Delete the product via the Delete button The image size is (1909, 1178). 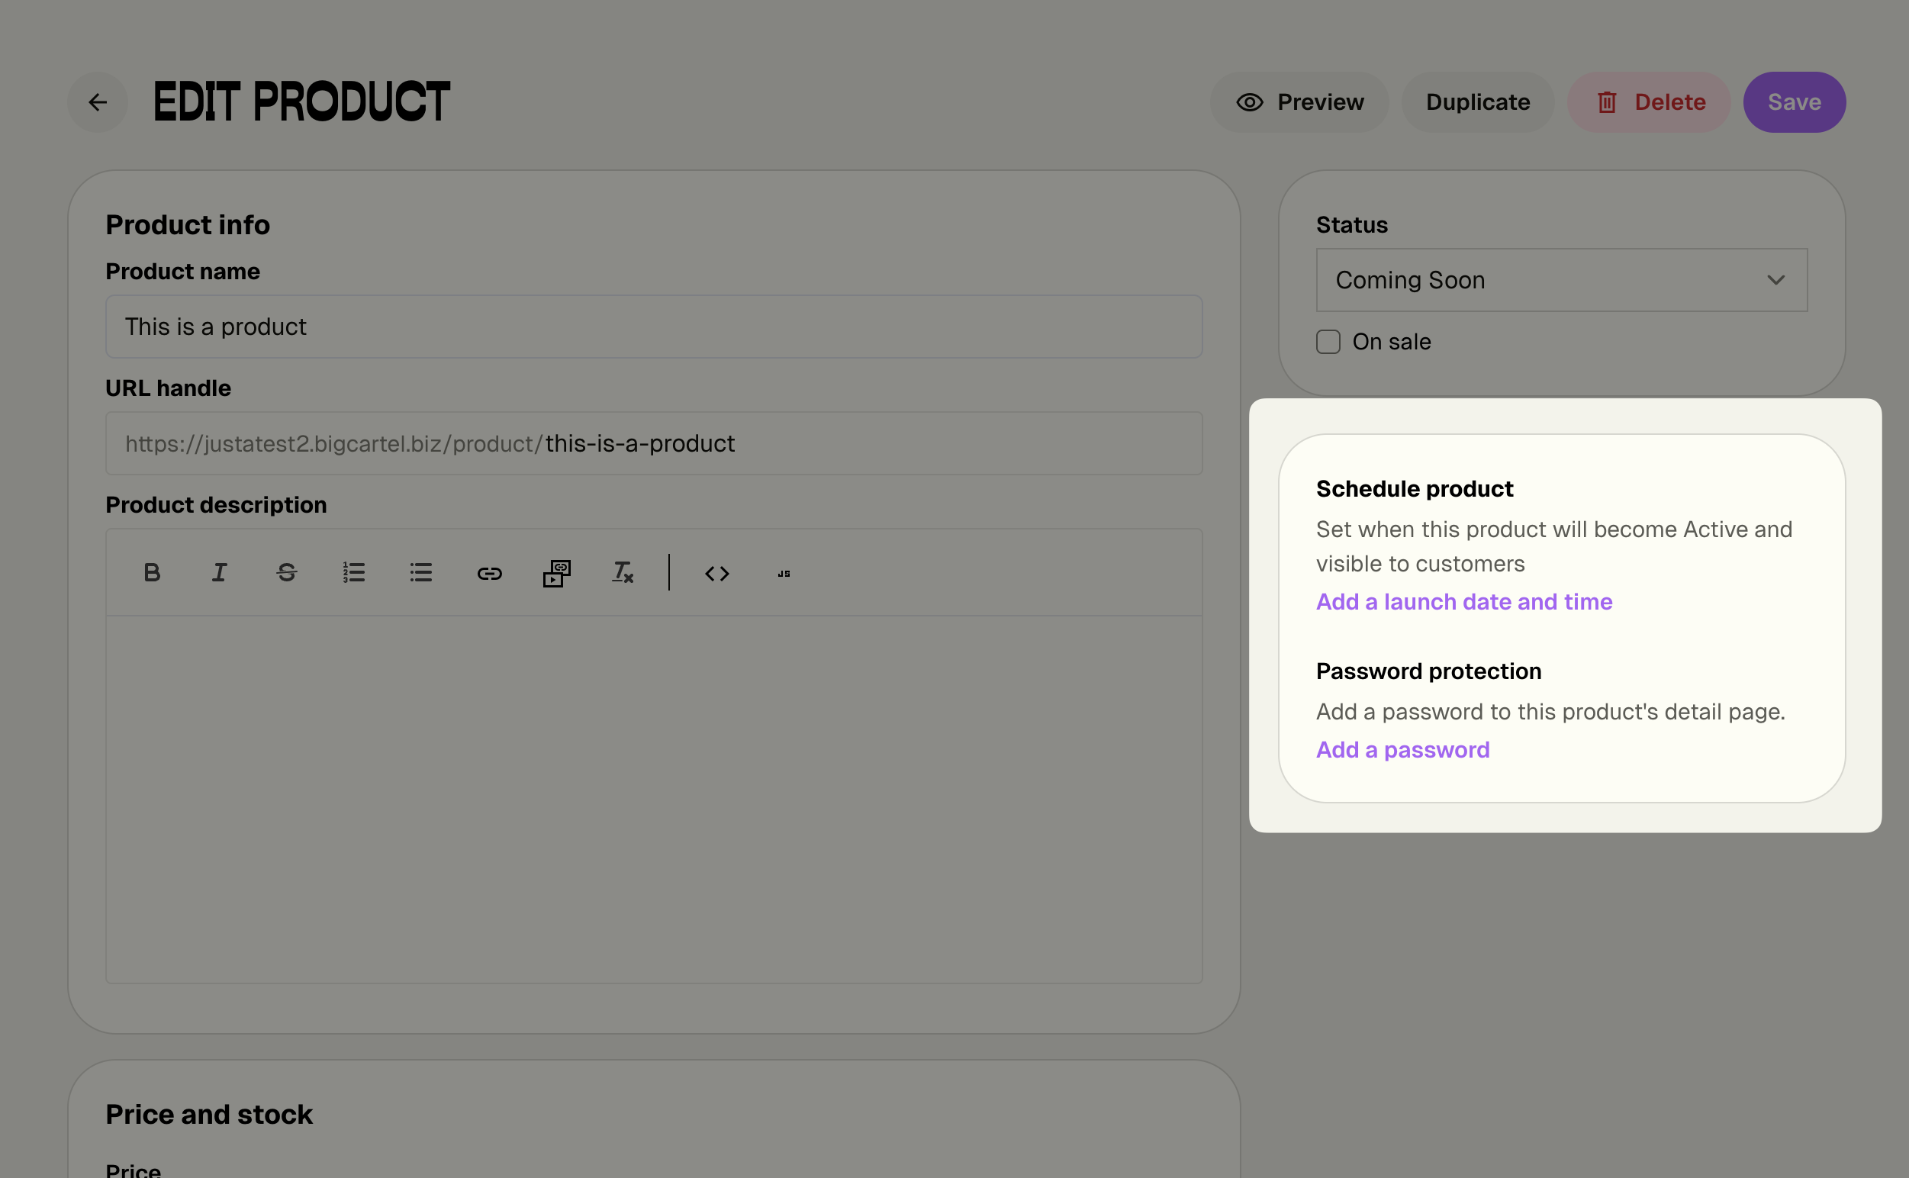(x=1649, y=102)
